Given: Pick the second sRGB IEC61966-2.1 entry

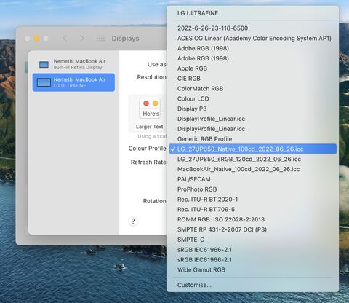Looking at the screenshot, I should (x=252, y=260).
